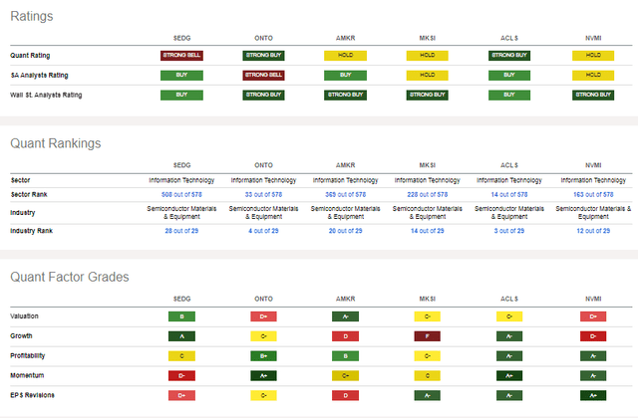Viewport: 638px width, 418px height.
Task: Open SEDG sector rank link 508 out of 578
Action: point(181,195)
